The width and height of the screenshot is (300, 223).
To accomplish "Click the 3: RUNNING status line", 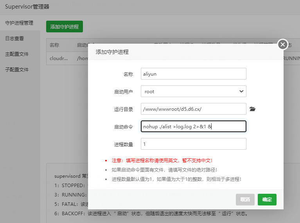I will coord(70,195).
